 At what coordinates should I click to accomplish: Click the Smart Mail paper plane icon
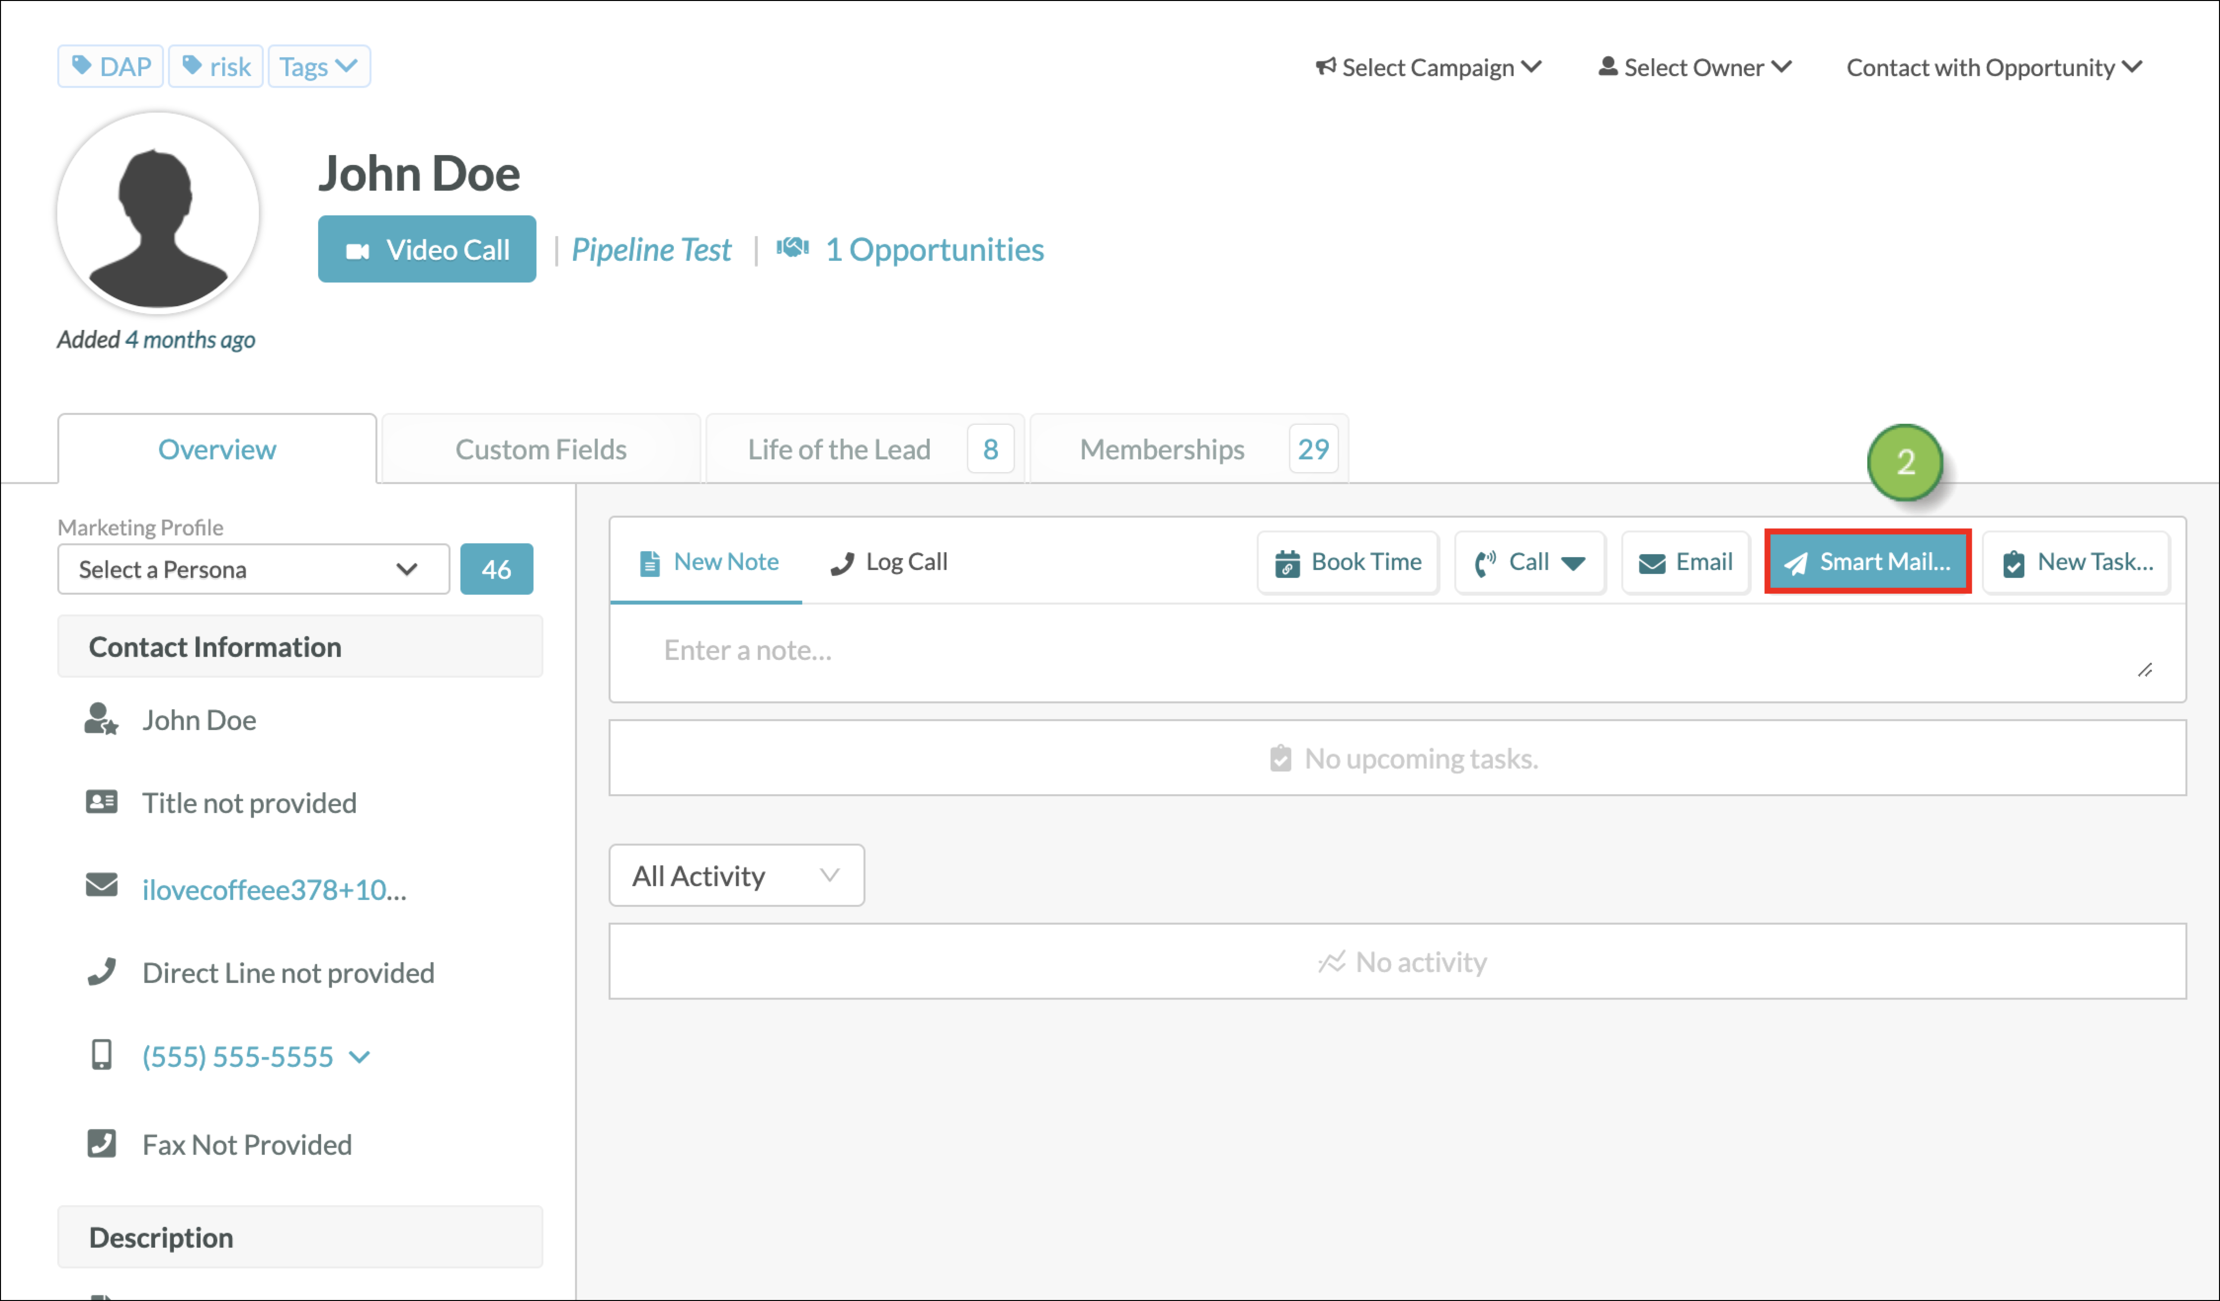pos(1795,564)
